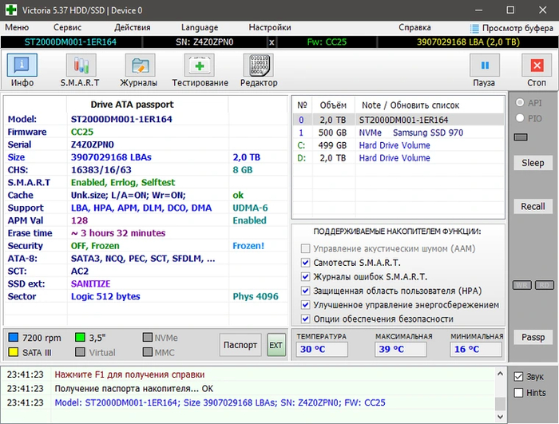The height and width of the screenshot is (424, 559).
Task: Click the gray NVMe indicator box
Action: [x=148, y=337]
